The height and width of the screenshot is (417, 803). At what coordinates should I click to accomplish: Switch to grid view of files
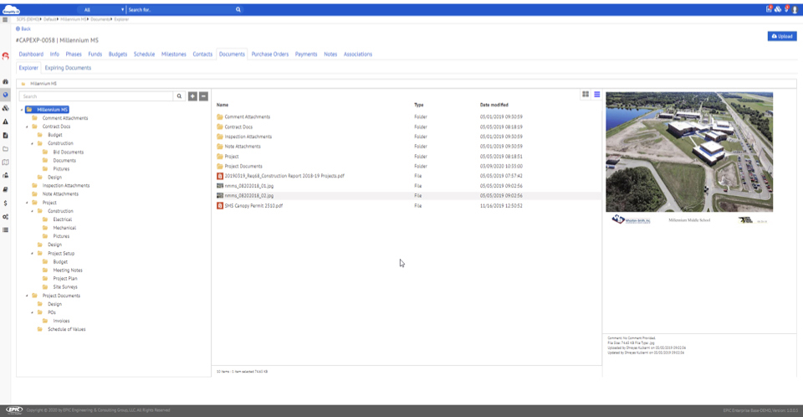pyautogui.click(x=586, y=95)
